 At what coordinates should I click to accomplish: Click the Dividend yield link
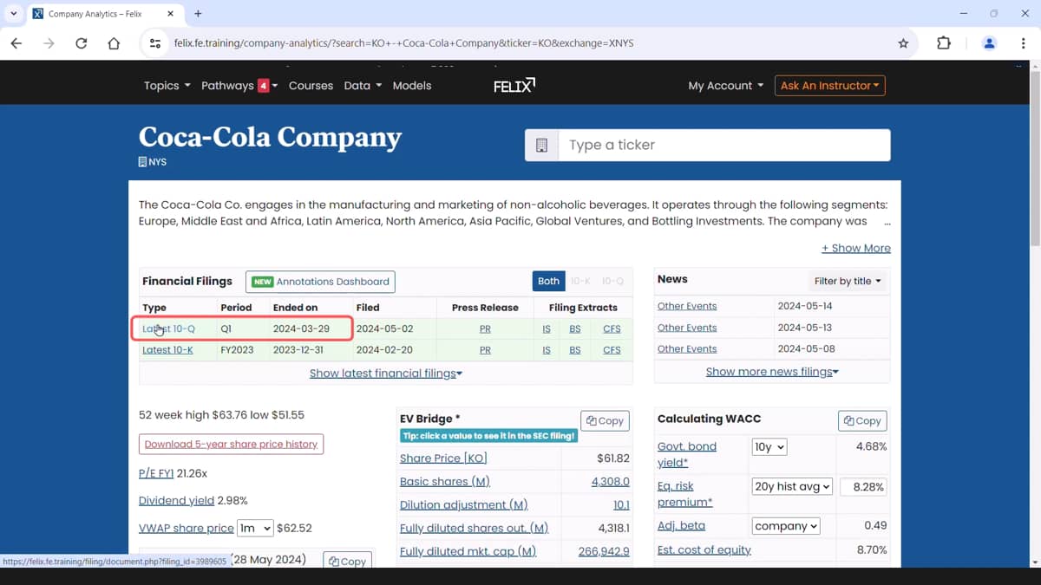tap(176, 501)
